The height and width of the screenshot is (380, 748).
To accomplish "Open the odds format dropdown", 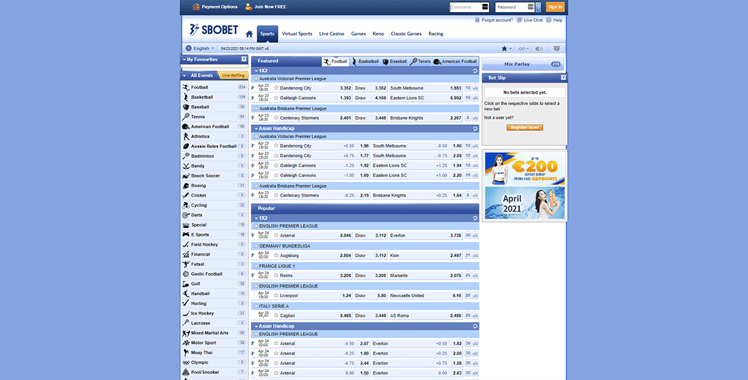I will click(x=524, y=49).
